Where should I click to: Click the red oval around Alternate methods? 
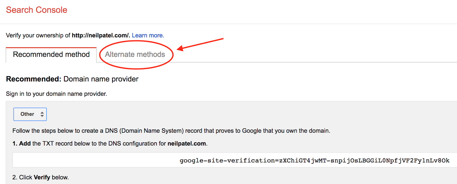pos(136,55)
